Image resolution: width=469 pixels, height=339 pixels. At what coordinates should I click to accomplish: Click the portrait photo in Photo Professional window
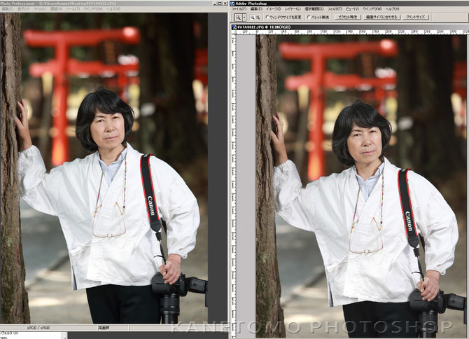[x=104, y=168]
